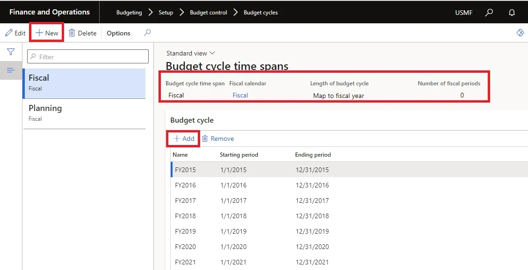
Task: Click starting period 1/1/2019
Action: pos(233,231)
